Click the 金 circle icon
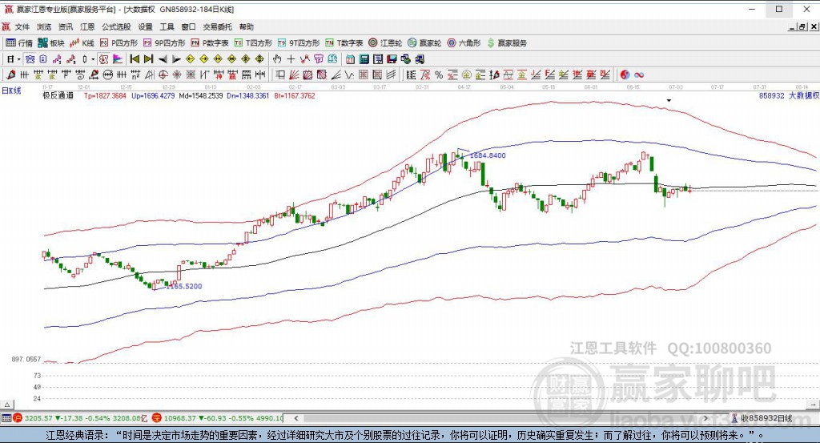 tap(467, 75)
